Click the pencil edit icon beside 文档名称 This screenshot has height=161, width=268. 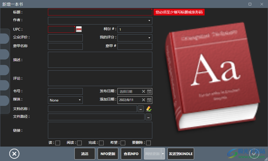click(149, 109)
